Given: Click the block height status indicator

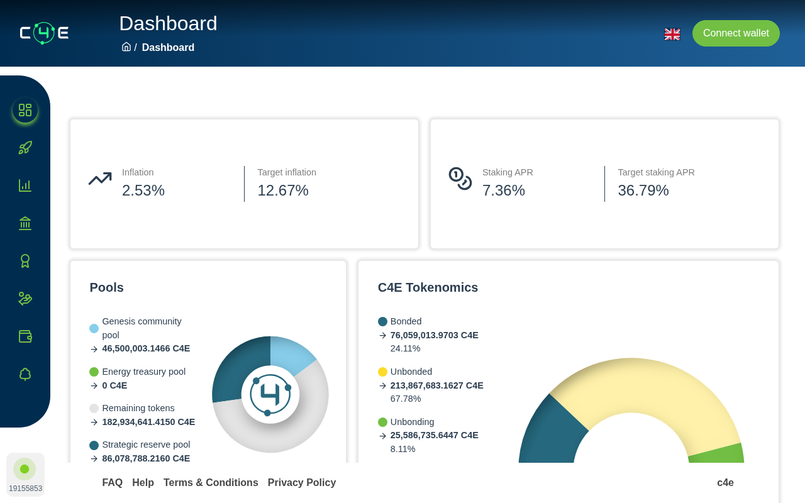Looking at the screenshot, I should (x=25, y=475).
